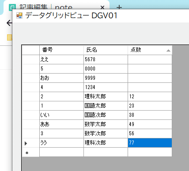Click the 番号 cell of the 0000 row
Viewport: 189px width, 171px height.
(x=61, y=69)
